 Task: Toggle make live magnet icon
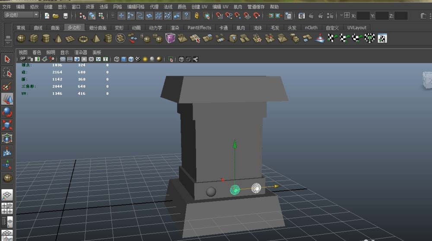pyautogui.click(x=257, y=16)
